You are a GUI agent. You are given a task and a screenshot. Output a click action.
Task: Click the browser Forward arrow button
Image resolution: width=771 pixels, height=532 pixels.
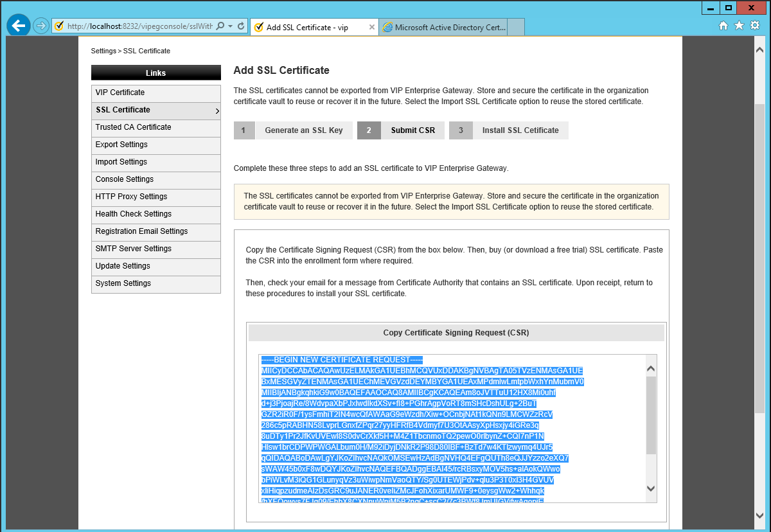click(x=41, y=26)
